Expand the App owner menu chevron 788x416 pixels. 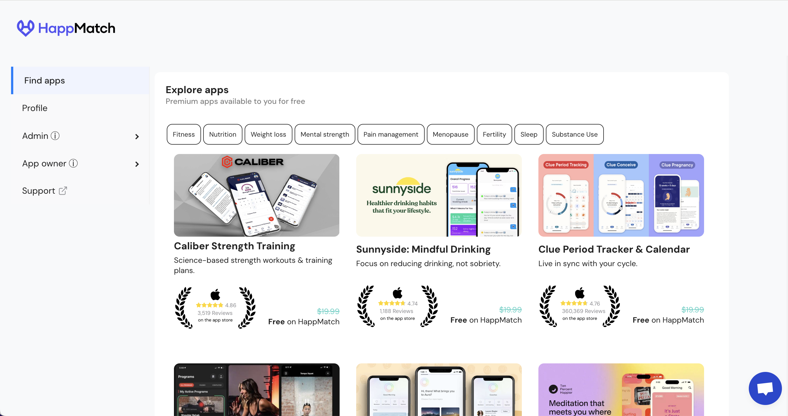point(137,164)
